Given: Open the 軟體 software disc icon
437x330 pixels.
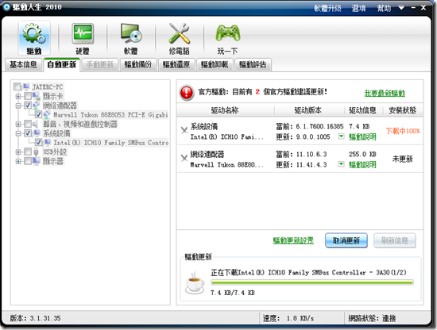Looking at the screenshot, I should [131, 38].
